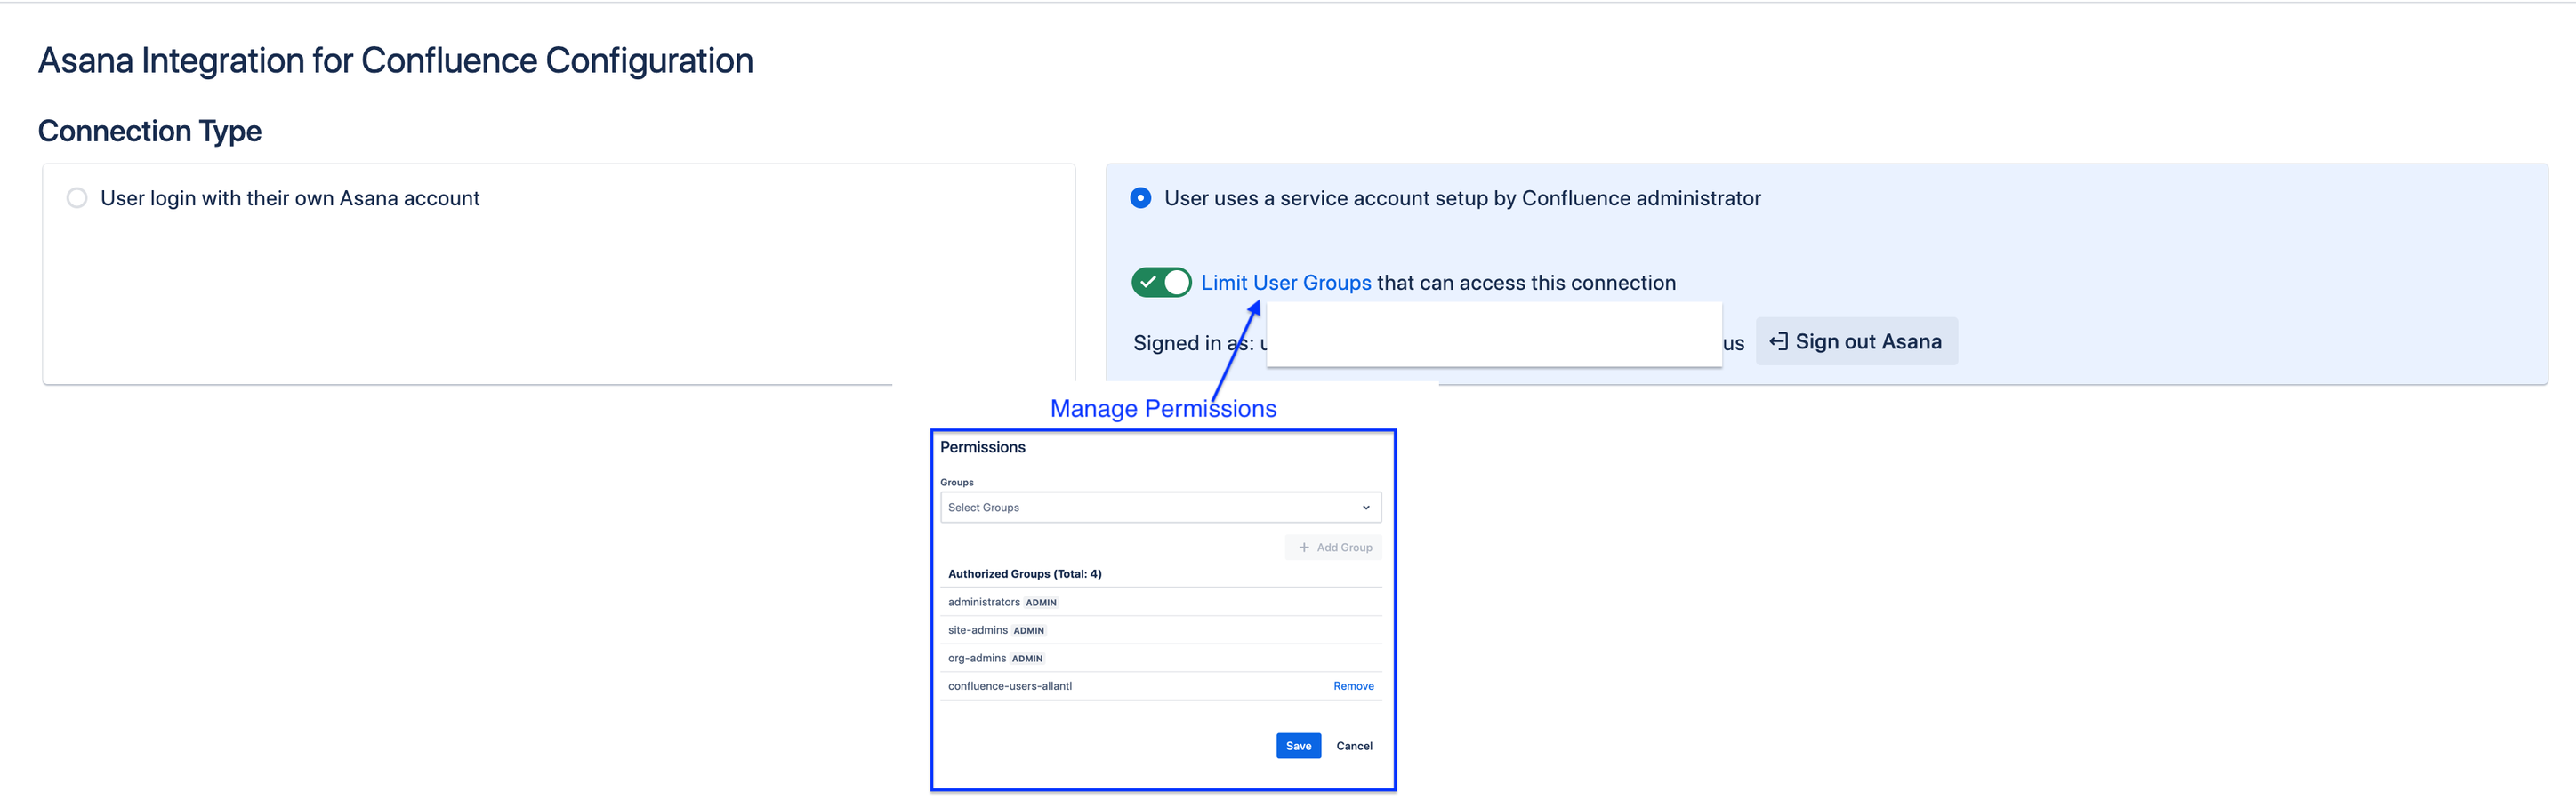Click ADMIN badge next to administrators

click(x=1041, y=604)
